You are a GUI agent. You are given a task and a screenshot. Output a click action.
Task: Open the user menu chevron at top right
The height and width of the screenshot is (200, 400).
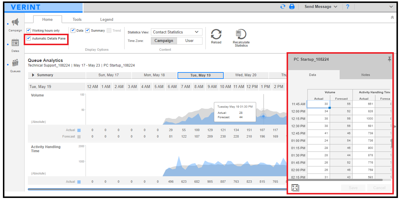391,7
